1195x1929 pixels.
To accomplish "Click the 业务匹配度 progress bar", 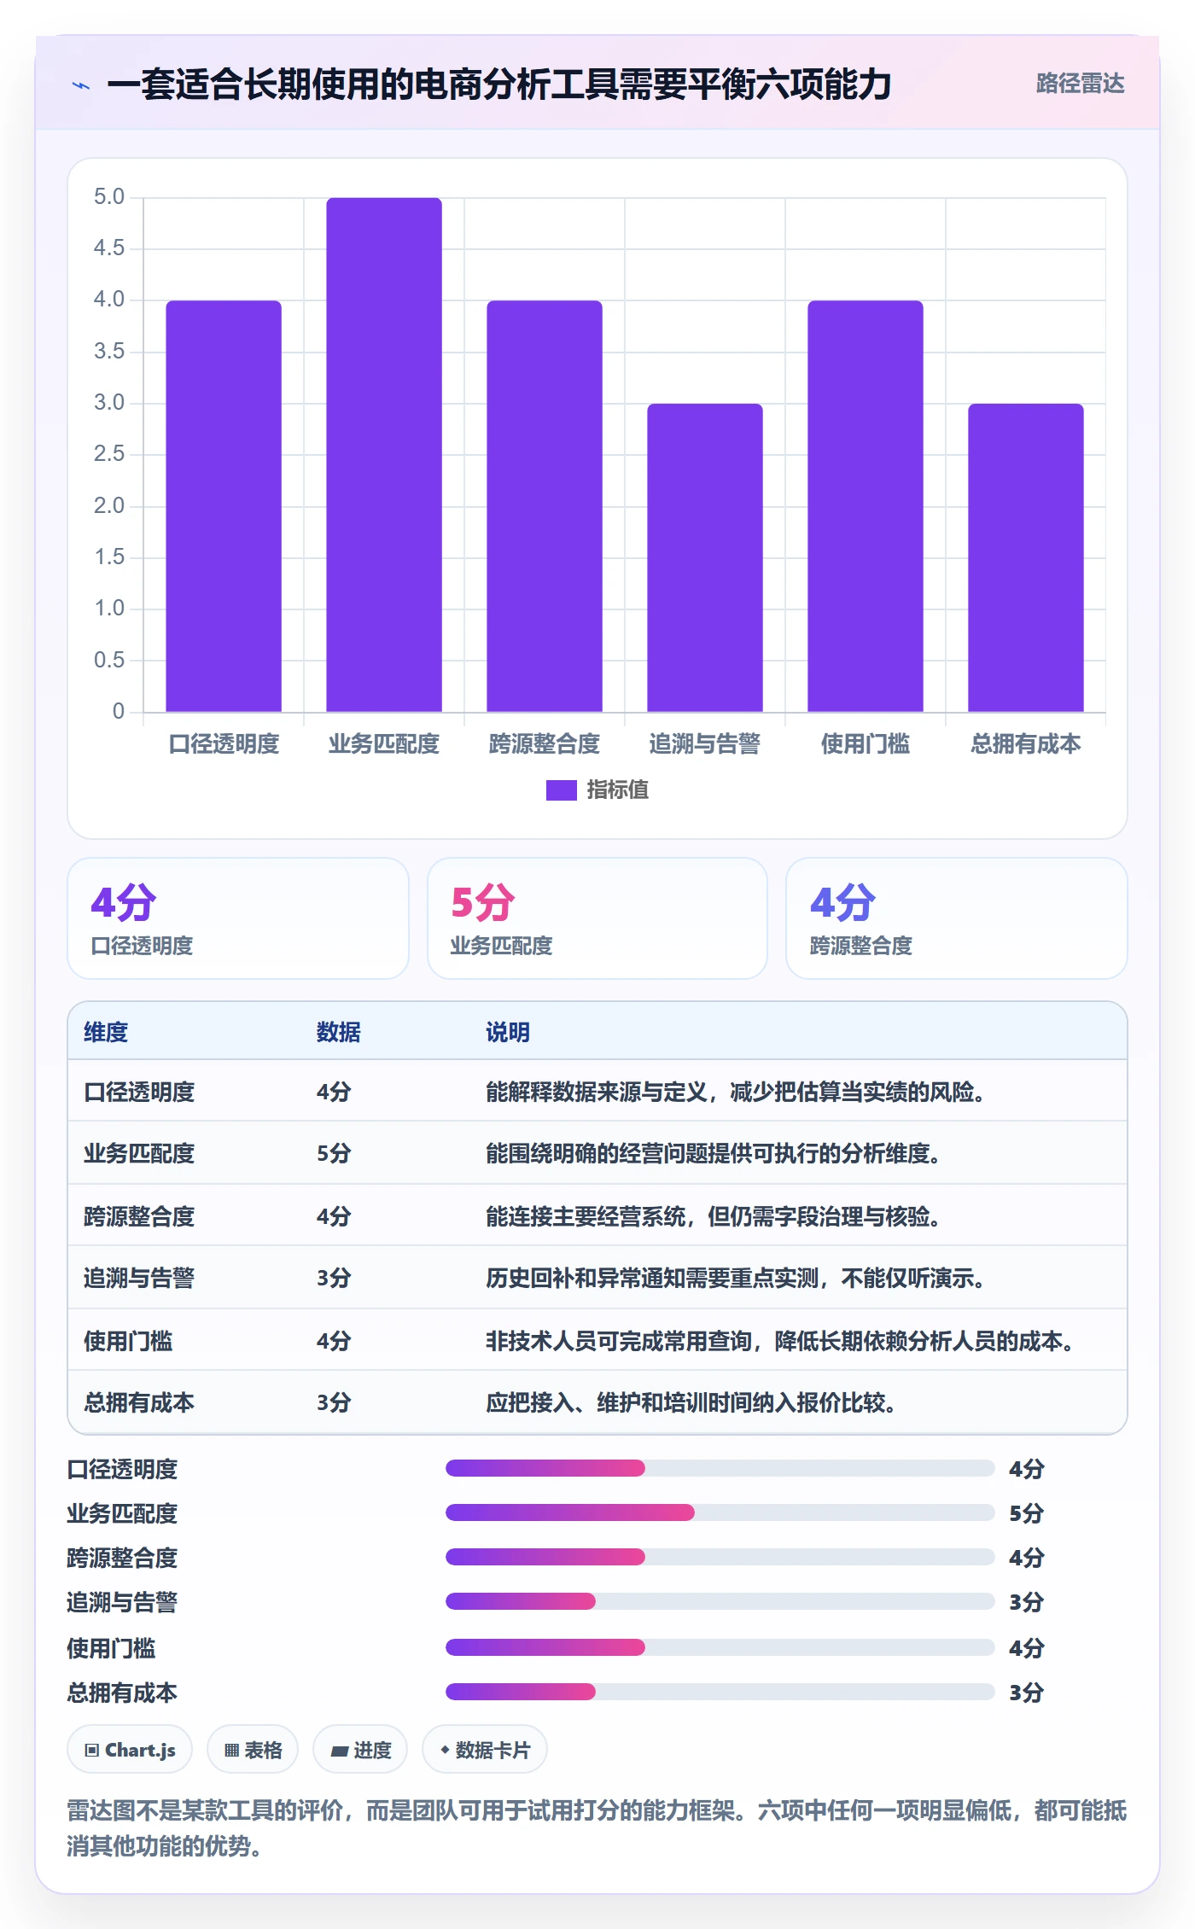I will 720,1512.
